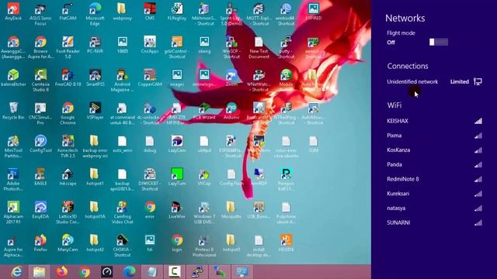Open the Recycle Bin
The image size is (497, 279).
[x=13, y=111]
